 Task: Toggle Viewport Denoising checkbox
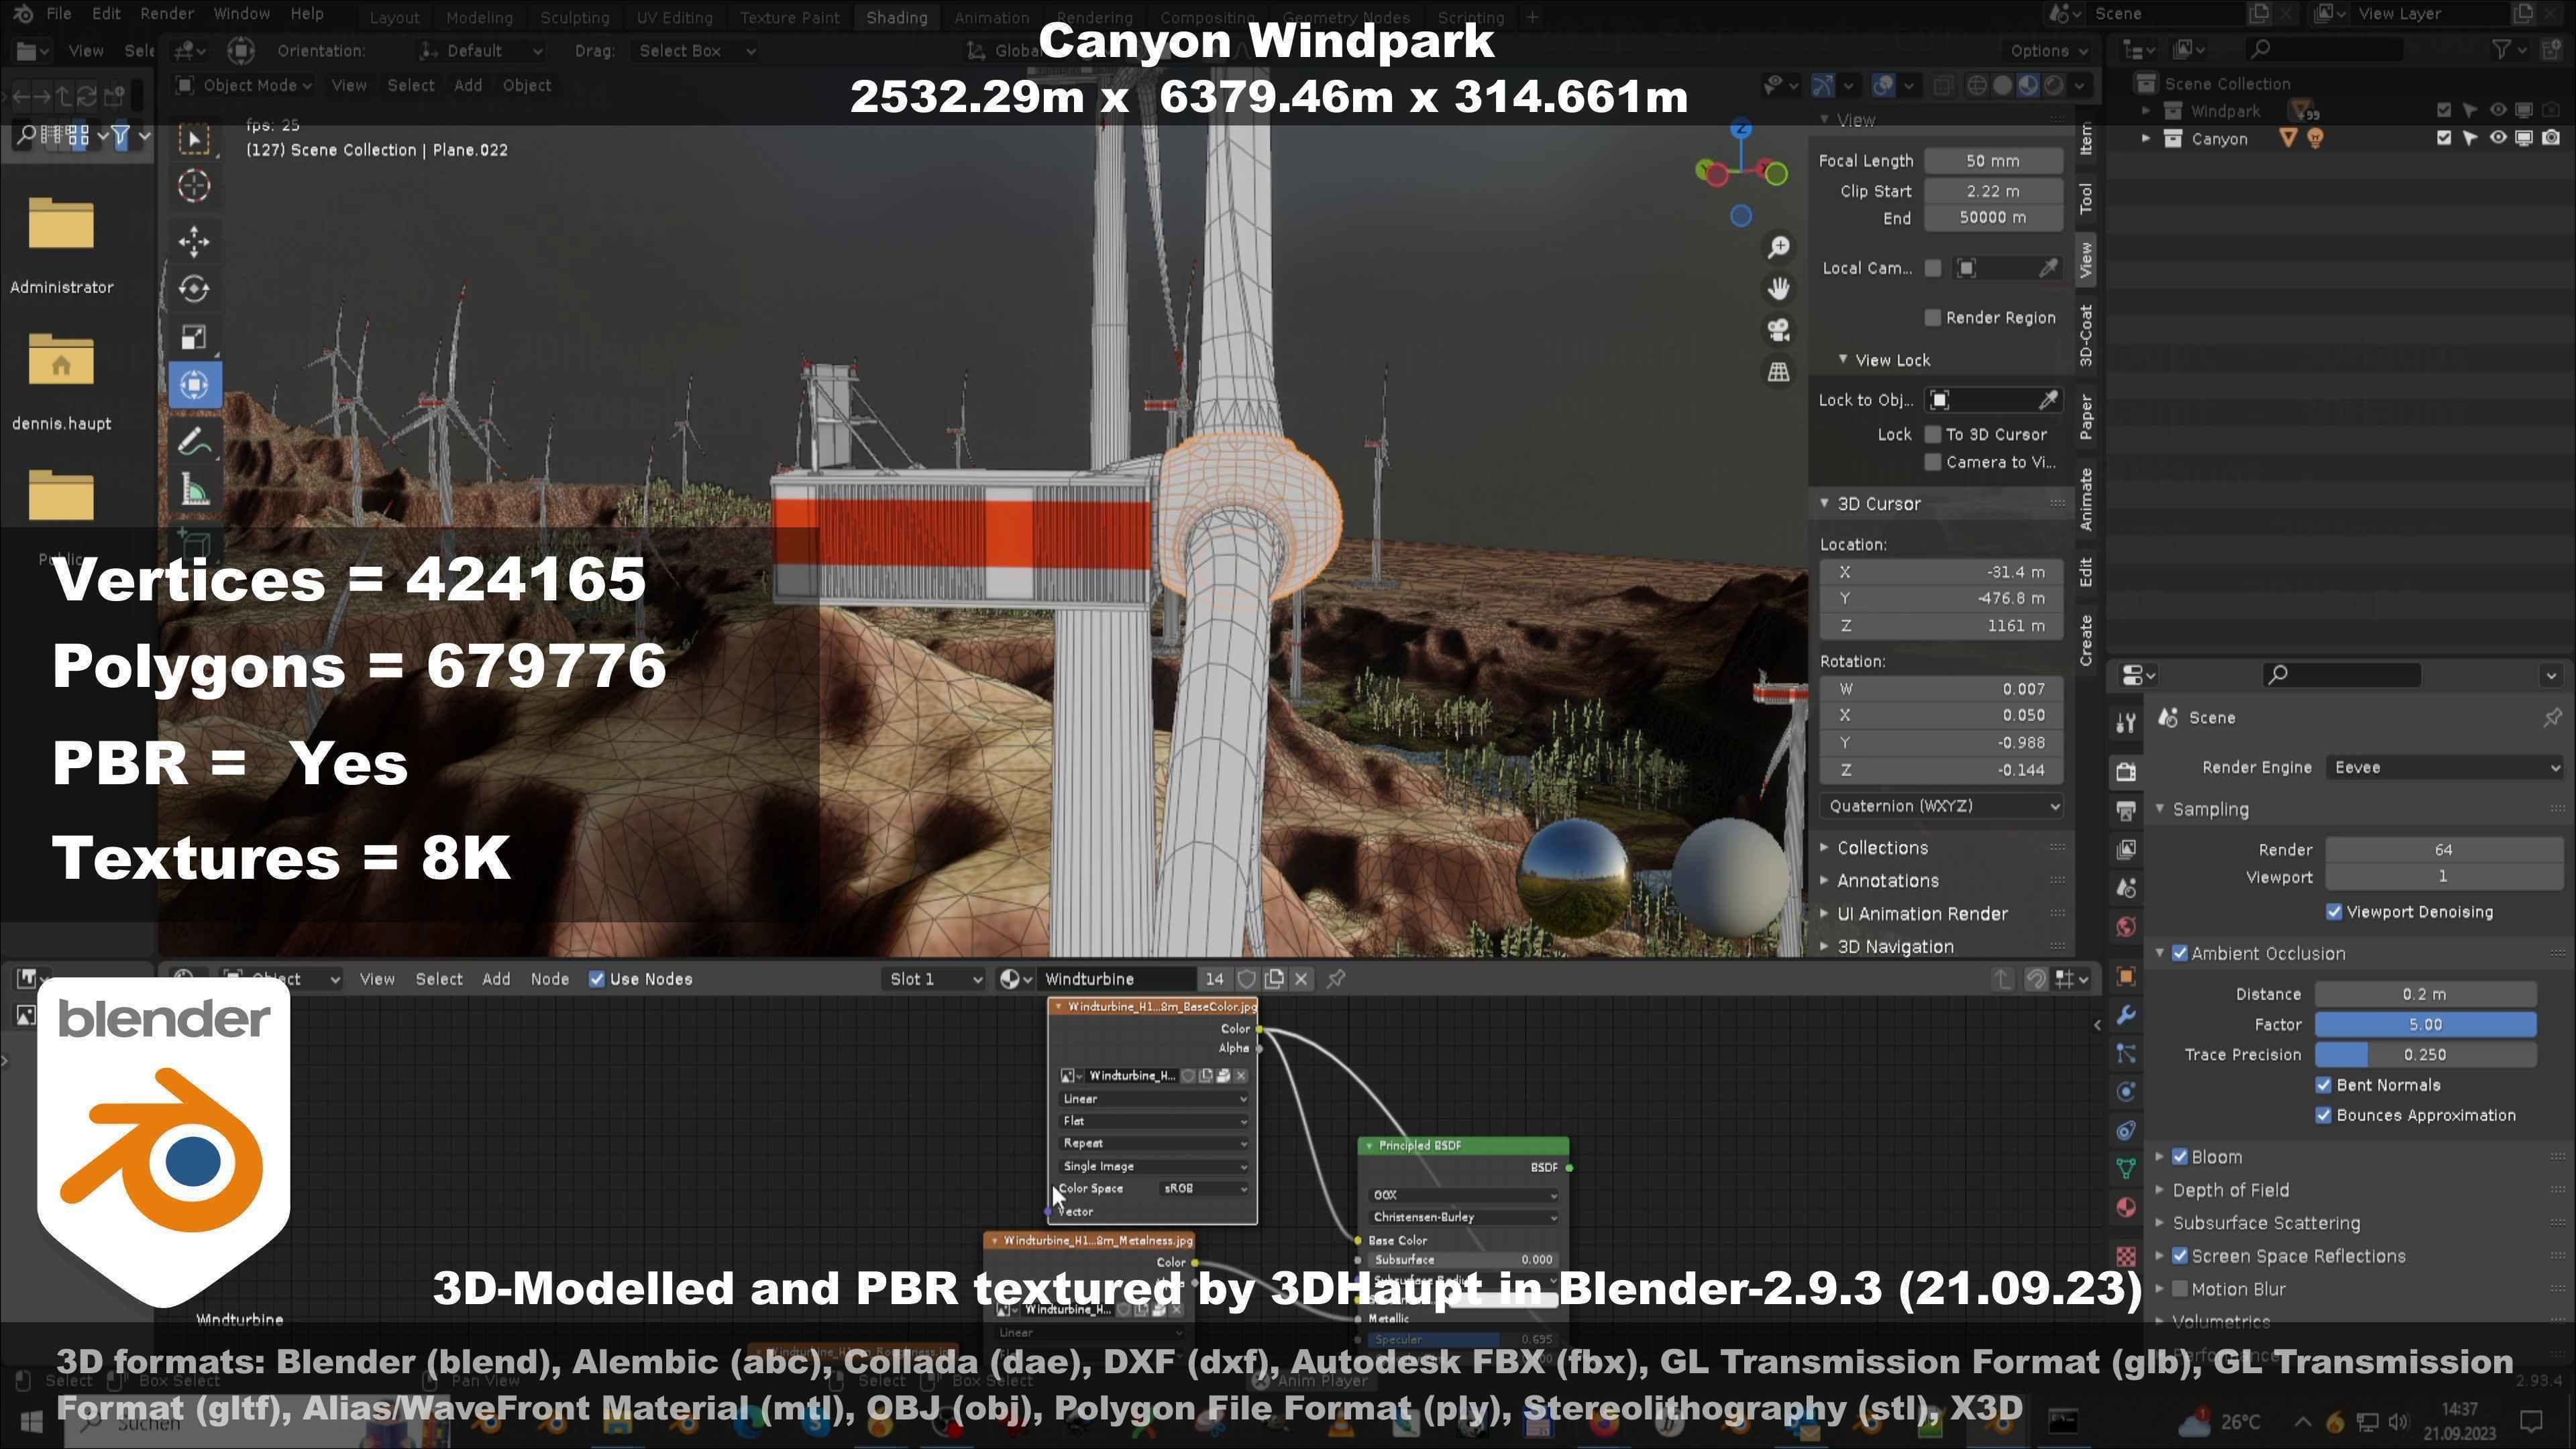(2334, 912)
